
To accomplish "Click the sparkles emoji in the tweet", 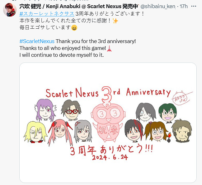I will pyautogui.click(x=115, y=21).
